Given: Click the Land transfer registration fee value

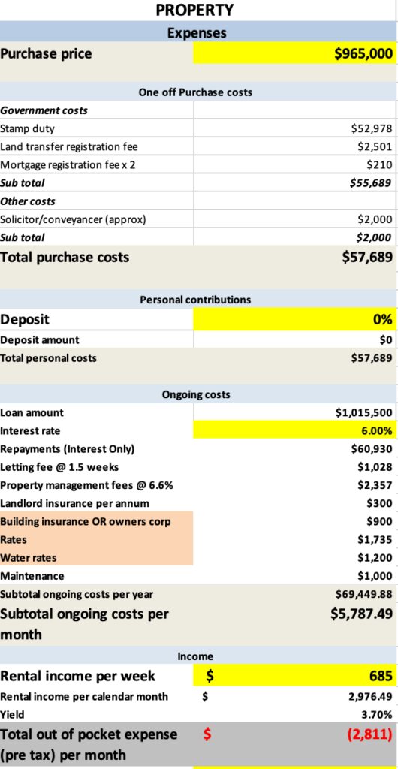Looking at the screenshot, I should pyautogui.click(x=295, y=146).
